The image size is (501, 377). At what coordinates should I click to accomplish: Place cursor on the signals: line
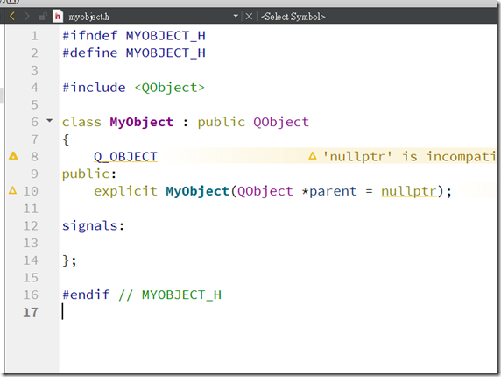click(94, 225)
